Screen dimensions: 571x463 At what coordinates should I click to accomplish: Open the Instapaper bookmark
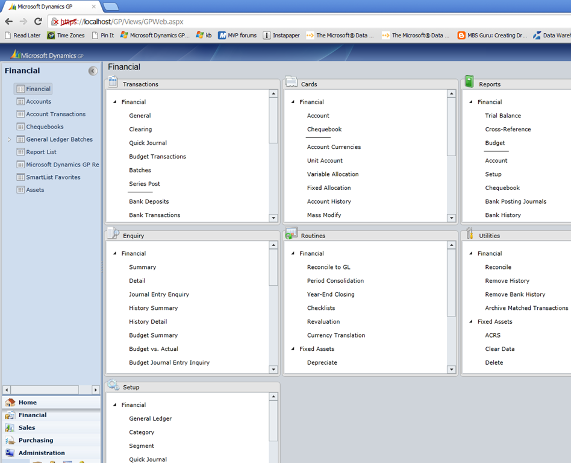coord(281,36)
